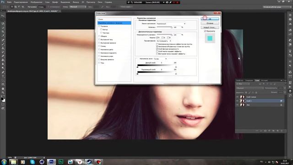
Task: Click OK in the Layer Style dialog
Action: 210,19
